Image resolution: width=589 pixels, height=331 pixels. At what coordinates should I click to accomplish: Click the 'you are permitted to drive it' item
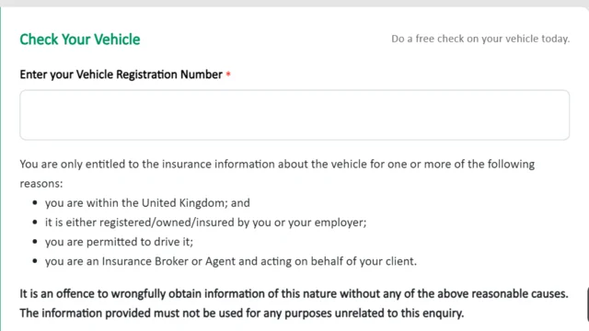click(x=119, y=242)
